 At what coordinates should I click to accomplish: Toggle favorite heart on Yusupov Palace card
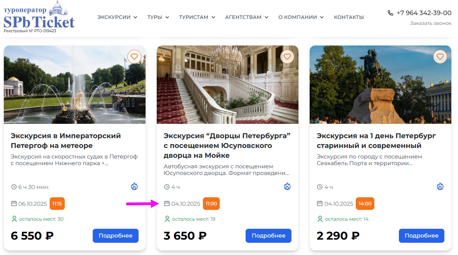(x=287, y=57)
